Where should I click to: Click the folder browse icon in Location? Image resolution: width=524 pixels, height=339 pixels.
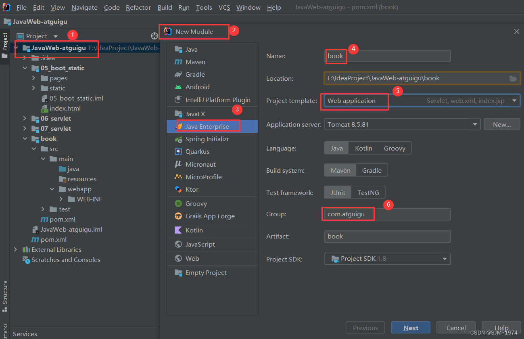pyautogui.click(x=513, y=78)
